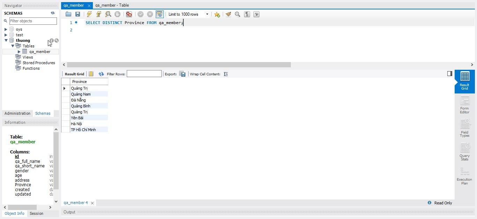Collapse the thuong schema
The width and height of the screenshot is (477, 219).
(x=6, y=40)
